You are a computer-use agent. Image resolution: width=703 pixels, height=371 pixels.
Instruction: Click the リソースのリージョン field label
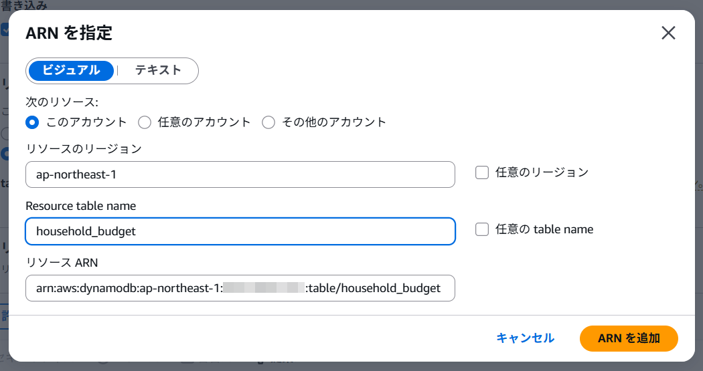pyautogui.click(x=84, y=149)
